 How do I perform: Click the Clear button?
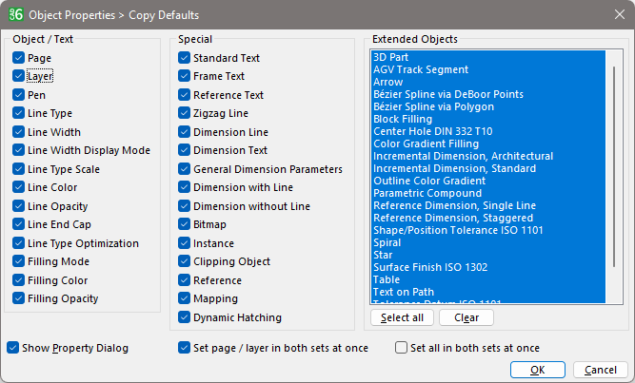pos(466,317)
